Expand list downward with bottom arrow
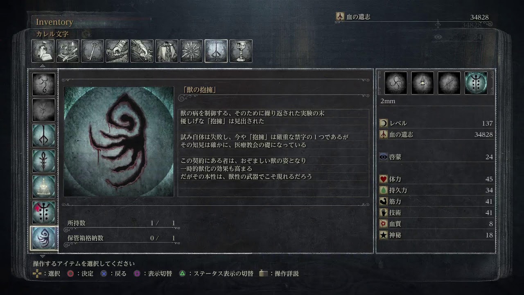This screenshot has width=524, height=295. [42, 256]
